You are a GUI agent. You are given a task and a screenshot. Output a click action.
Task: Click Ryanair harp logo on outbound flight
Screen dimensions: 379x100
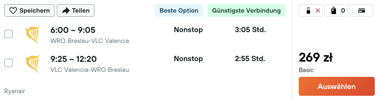point(32,35)
